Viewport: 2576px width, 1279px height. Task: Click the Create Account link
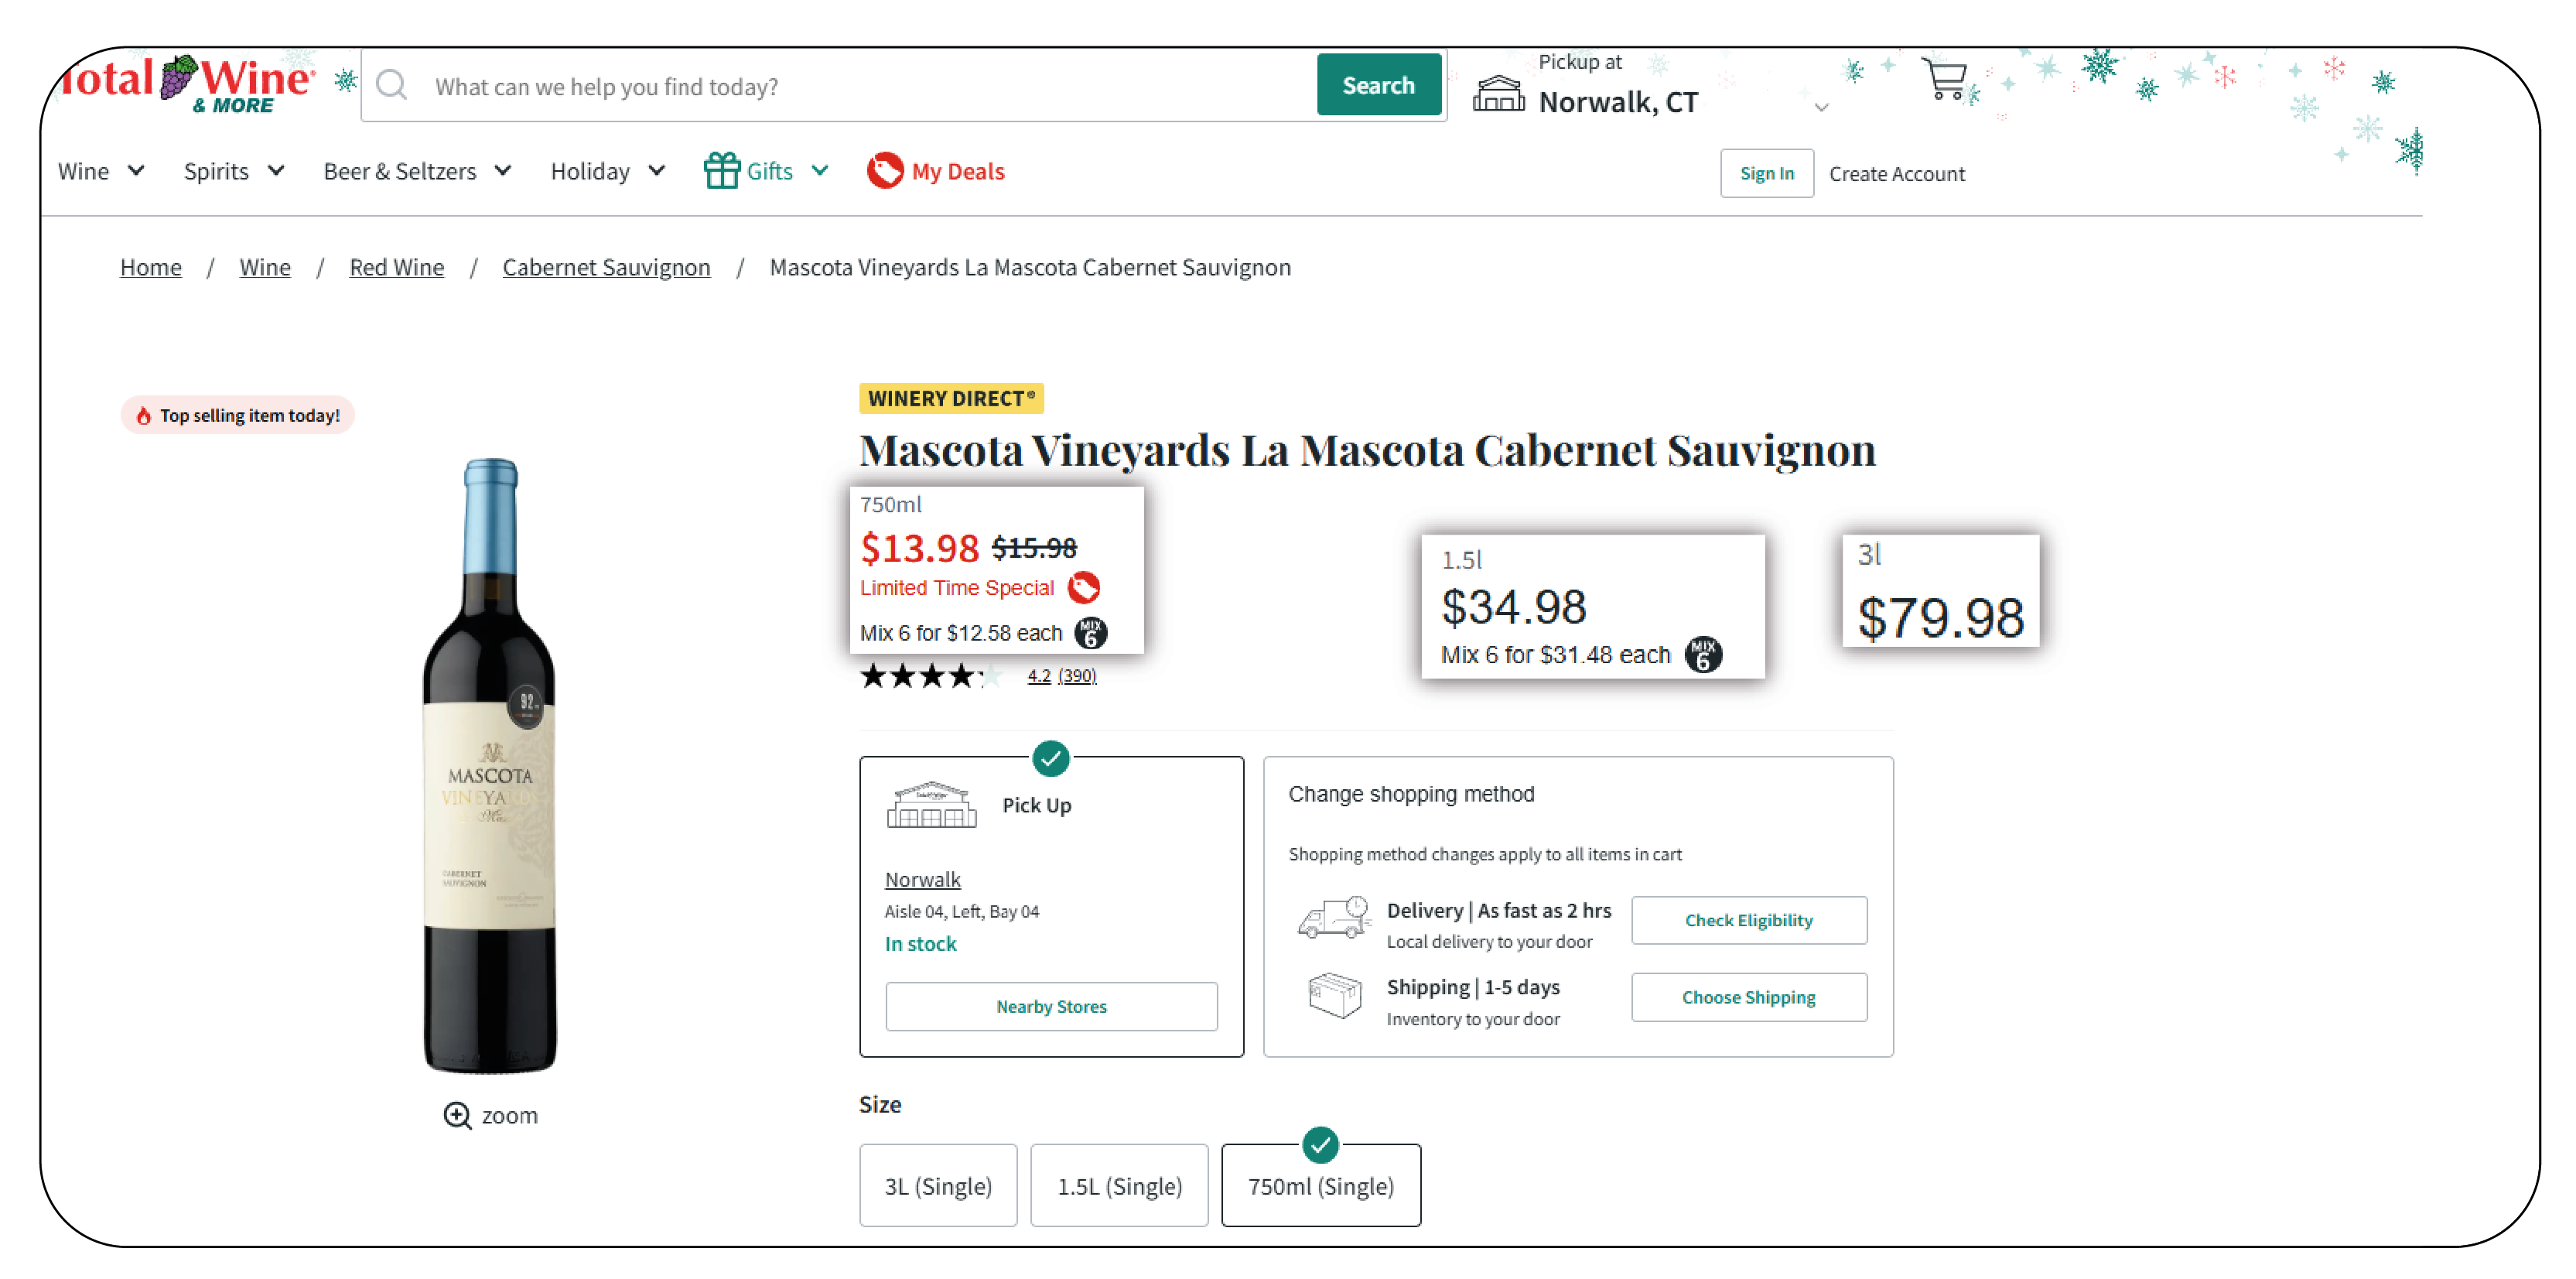1896,174
